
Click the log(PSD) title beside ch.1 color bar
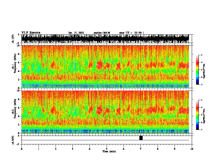point(204,71)
